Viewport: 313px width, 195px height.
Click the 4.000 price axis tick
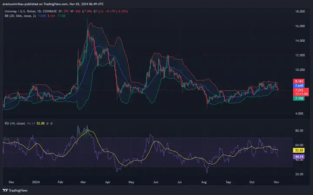pos(299,113)
